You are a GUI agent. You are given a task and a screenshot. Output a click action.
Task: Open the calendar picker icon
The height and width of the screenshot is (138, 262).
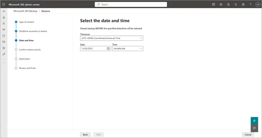coord(108,48)
